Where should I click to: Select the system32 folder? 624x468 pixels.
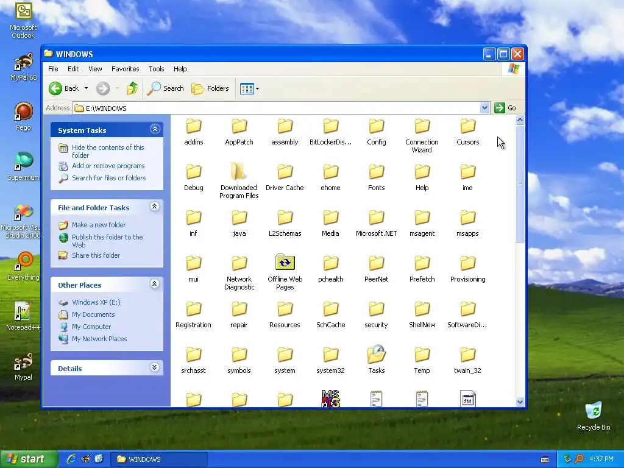[x=331, y=360]
